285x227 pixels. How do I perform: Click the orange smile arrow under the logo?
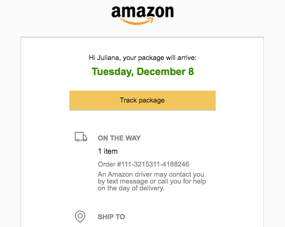pos(137,22)
